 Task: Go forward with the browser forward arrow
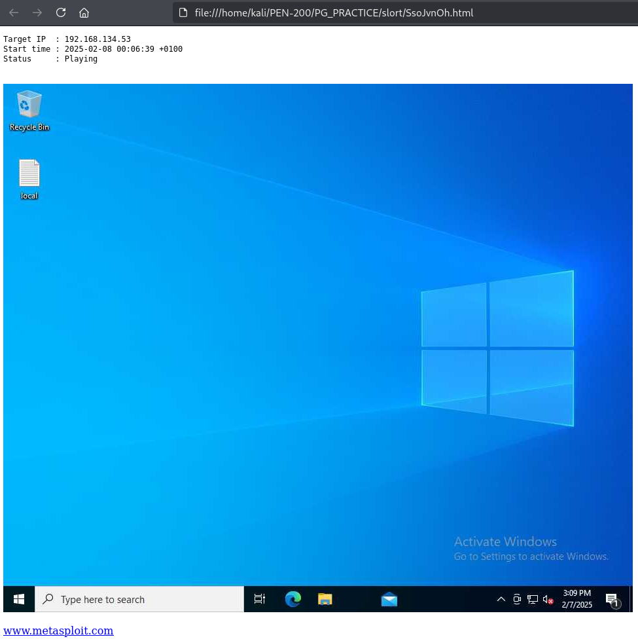(x=37, y=12)
